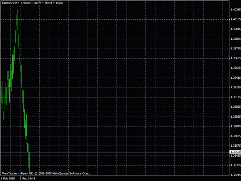This screenshot has width=241, height=181.
Task: Select the 1.38455 price axis label
Action: [236, 156]
